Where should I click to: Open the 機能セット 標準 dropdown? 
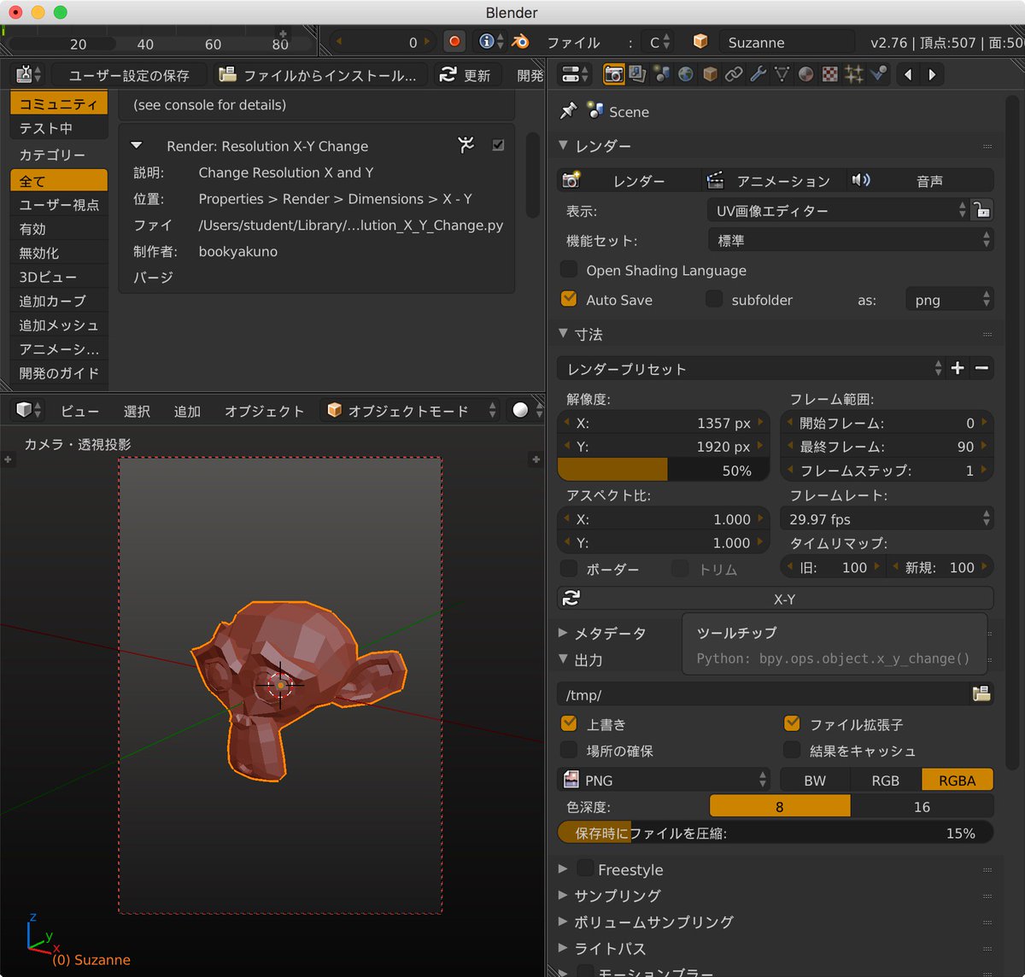pyautogui.click(x=851, y=240)
